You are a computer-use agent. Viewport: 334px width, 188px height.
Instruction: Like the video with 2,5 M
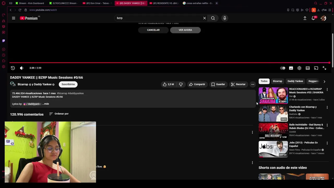click(168, 84)
